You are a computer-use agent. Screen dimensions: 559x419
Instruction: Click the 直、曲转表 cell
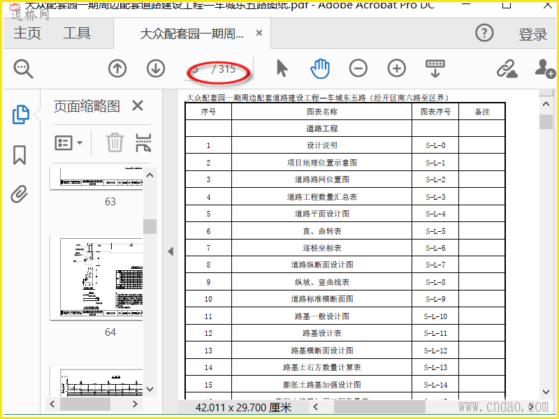pyautogui.click(x=322, y=231)
